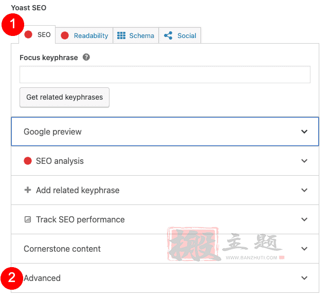Expand the Cornerstone content chevron
This screenshot has width=328, height=300.
click(304, 249)
